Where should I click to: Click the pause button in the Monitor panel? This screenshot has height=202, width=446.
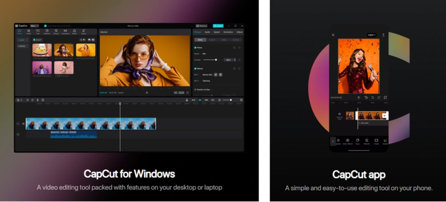click(147, 93)
